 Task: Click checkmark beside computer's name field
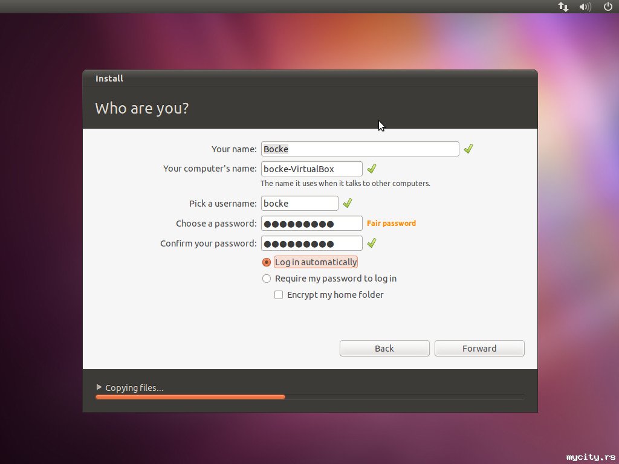[x=372, y=169]
